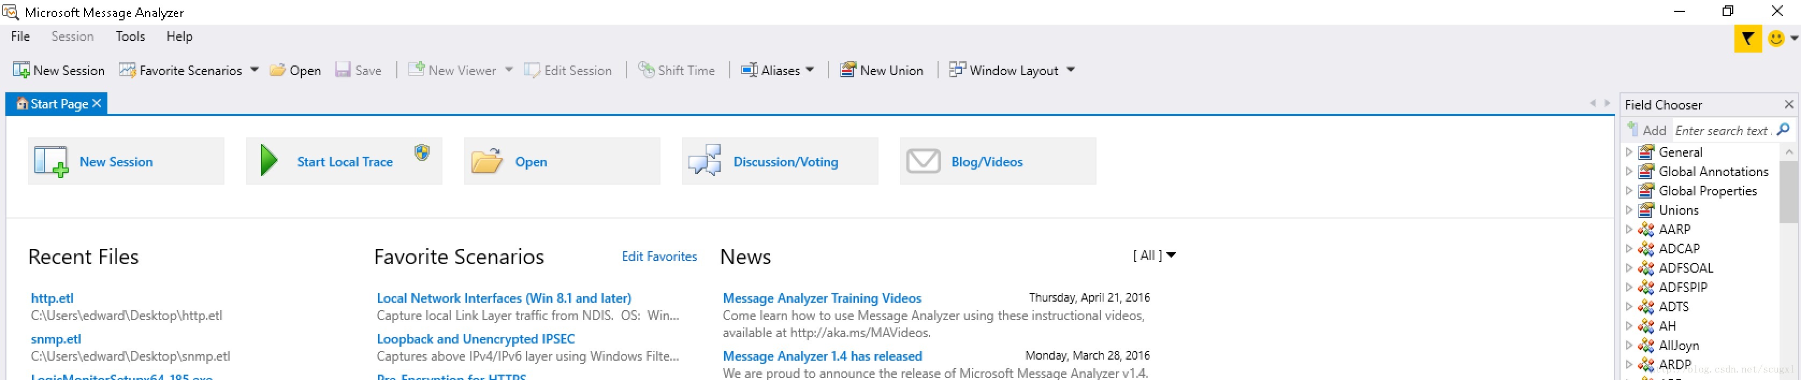Click the Shift Time toolbar icon
Image resolution: width=1801 pixels, height=380 pixels.
point(646,70)
